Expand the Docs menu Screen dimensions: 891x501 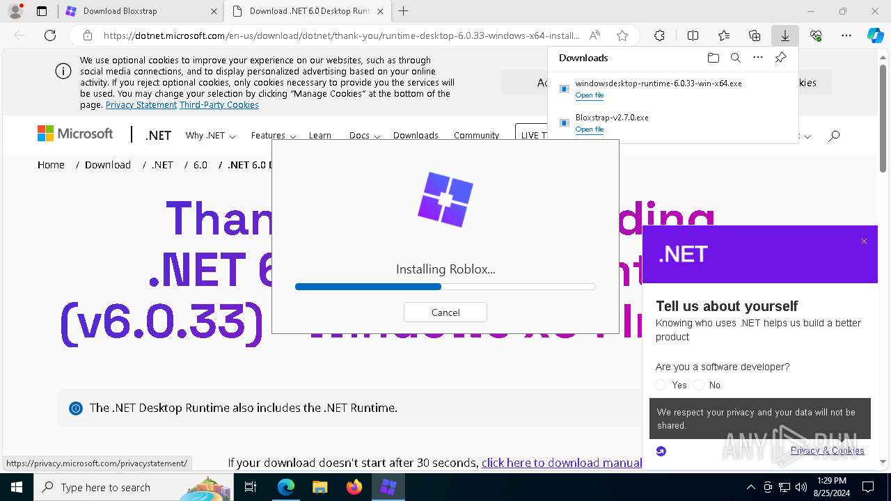click(x=365, y=136)
